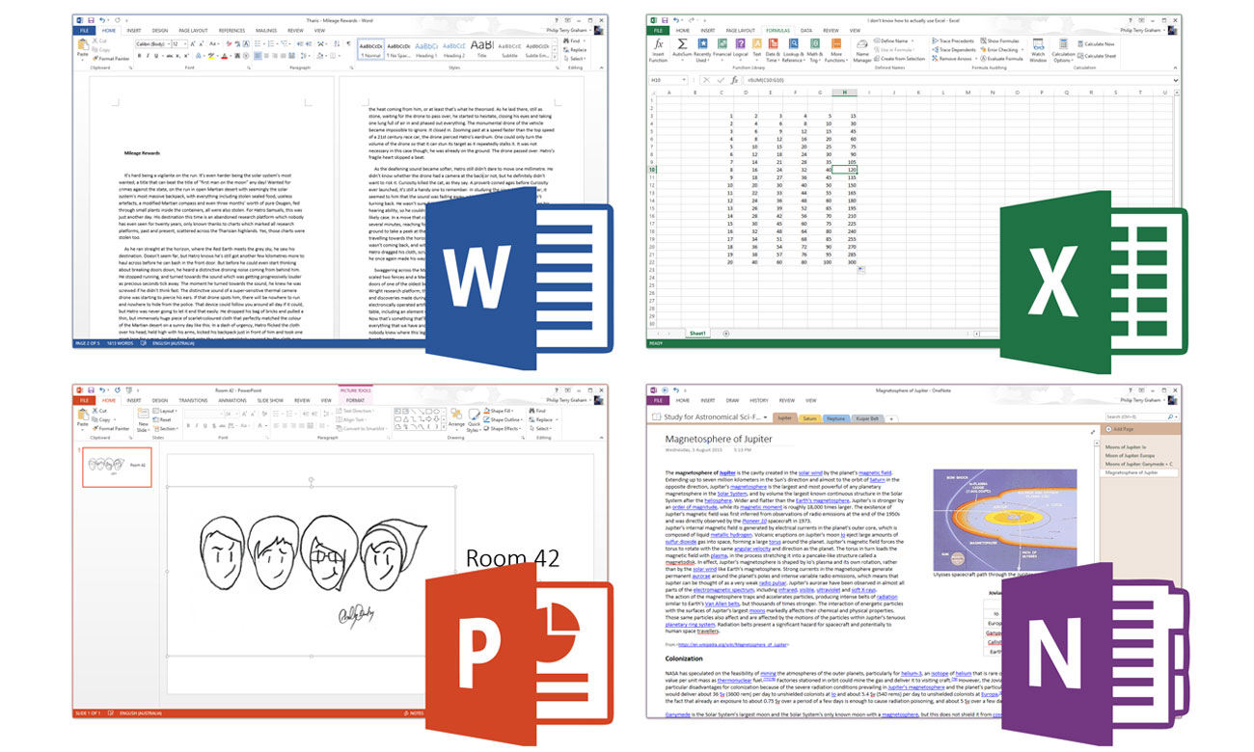Click Evaluate Formula in Excel
The image size is (1254, 752).
click(x=1001, y=59)
